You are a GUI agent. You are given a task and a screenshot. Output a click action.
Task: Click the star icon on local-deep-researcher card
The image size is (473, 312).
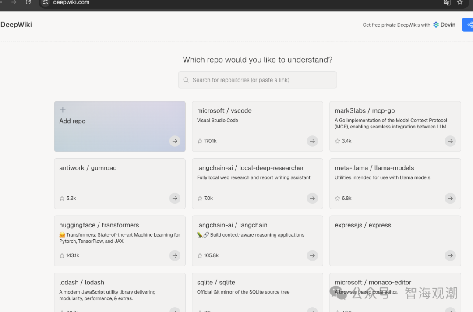pos(200,198)
